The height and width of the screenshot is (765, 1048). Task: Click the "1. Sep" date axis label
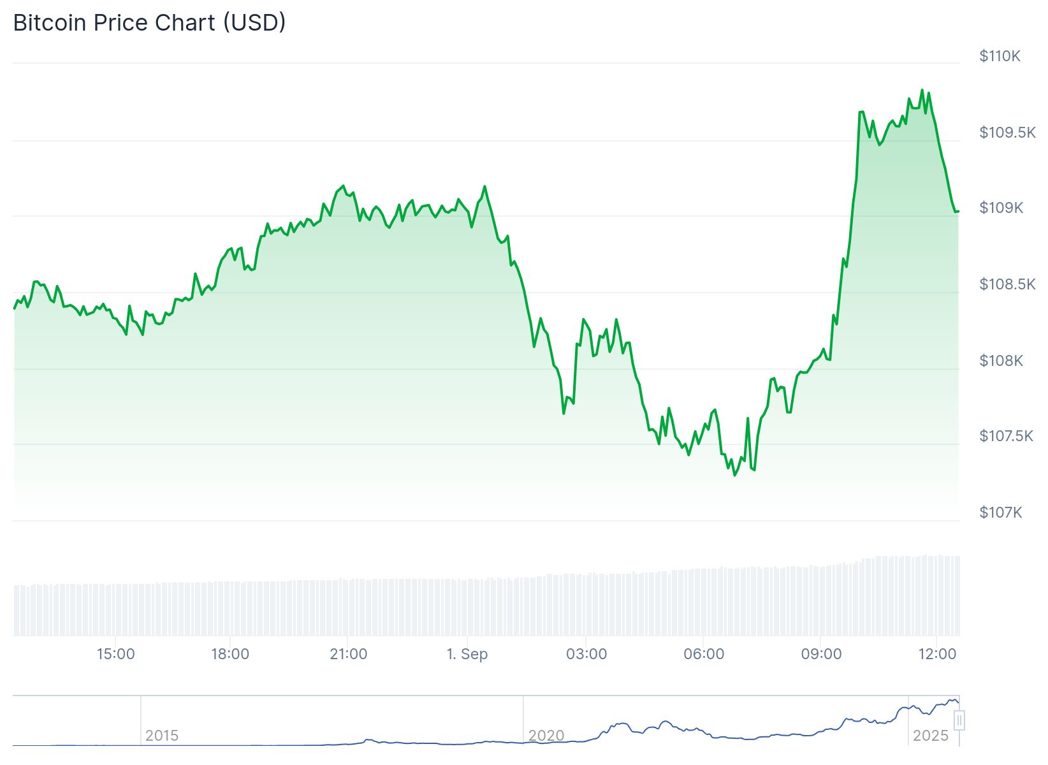467,654
